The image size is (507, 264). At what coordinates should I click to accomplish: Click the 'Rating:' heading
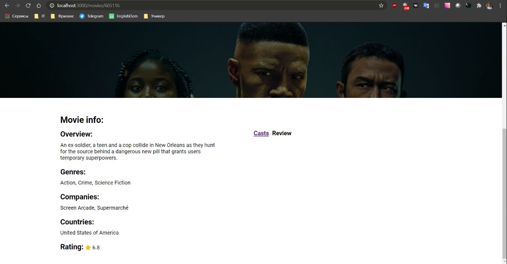click(x=72, y=247)
